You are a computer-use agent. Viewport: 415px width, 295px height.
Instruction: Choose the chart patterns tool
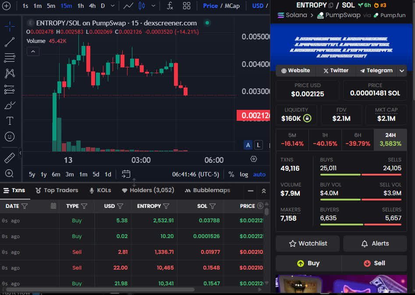click(10, 74)
